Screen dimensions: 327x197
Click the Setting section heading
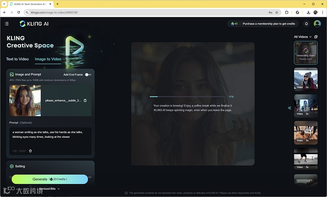[x=20, y=166]
